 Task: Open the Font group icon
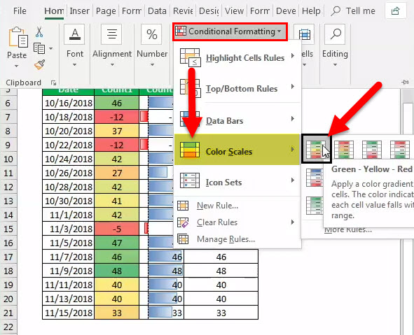click(x=75, y=34)
